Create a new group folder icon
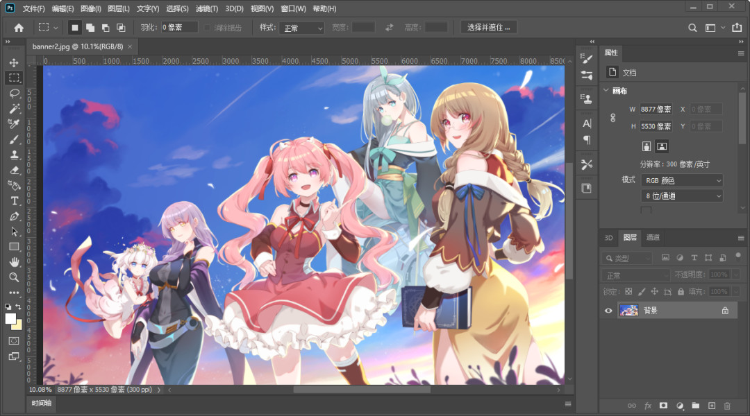Image resolution: width=750 pixels, height=416 pixels. coord(695,406)
